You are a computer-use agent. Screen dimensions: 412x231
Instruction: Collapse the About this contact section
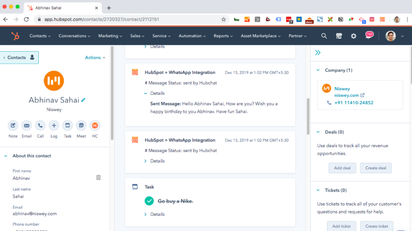point(6,156)
